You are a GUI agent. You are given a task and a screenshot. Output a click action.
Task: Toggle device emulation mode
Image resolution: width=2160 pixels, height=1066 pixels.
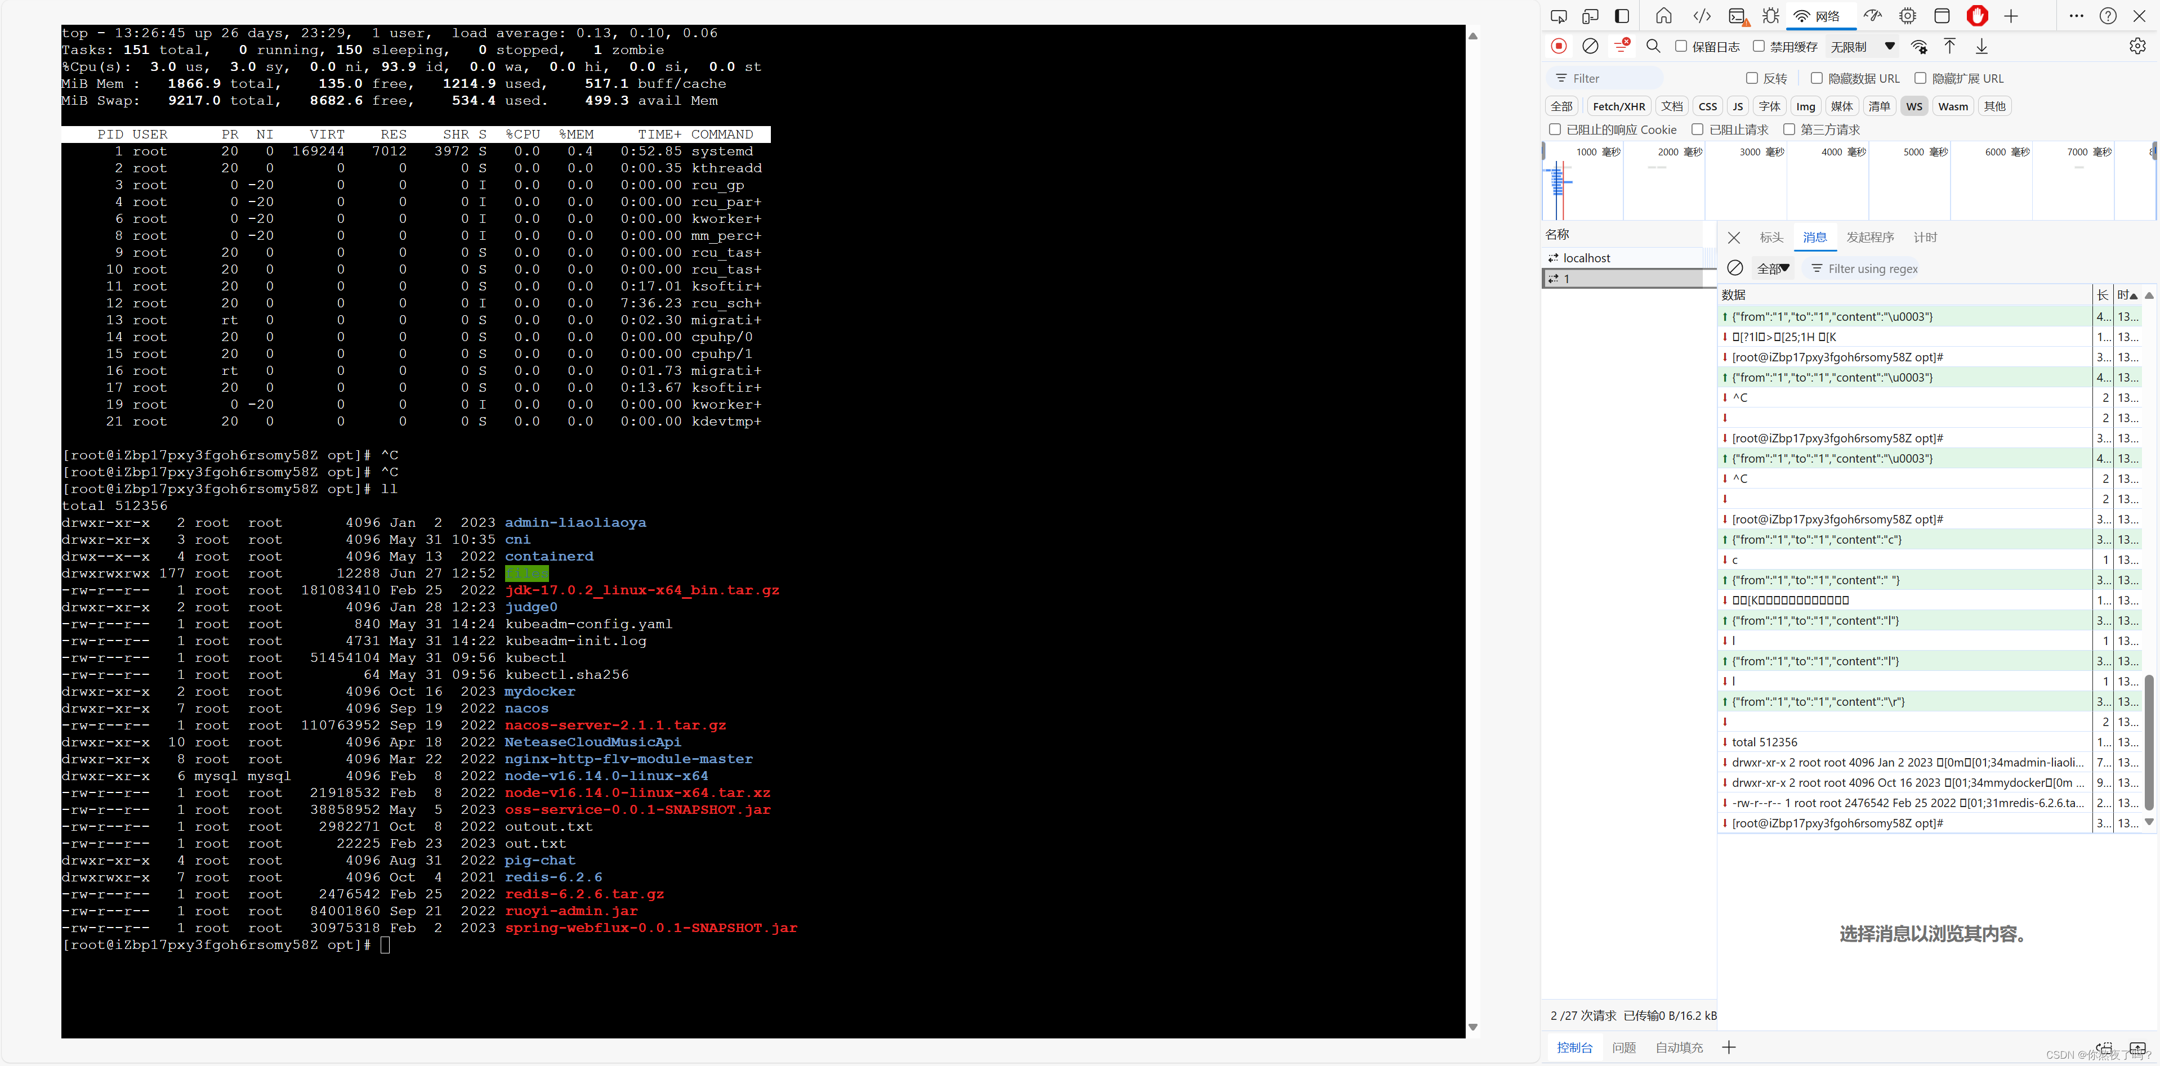click(x=1590, y=16)
